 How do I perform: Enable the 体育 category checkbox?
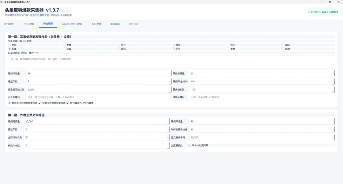[x=64, y=49]
